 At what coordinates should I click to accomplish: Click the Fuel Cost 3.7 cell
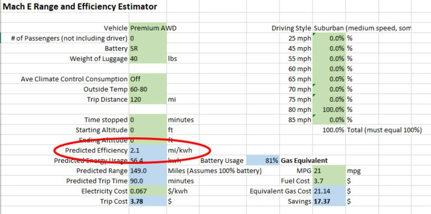329,181
